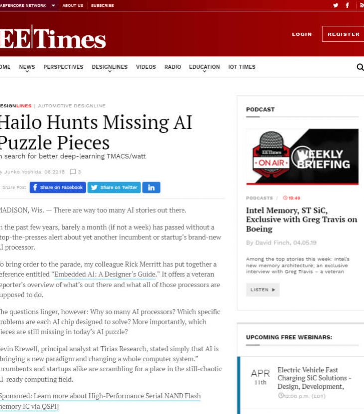Expand the Education menu
The image size is (364, 414).
tap(204, 67)
